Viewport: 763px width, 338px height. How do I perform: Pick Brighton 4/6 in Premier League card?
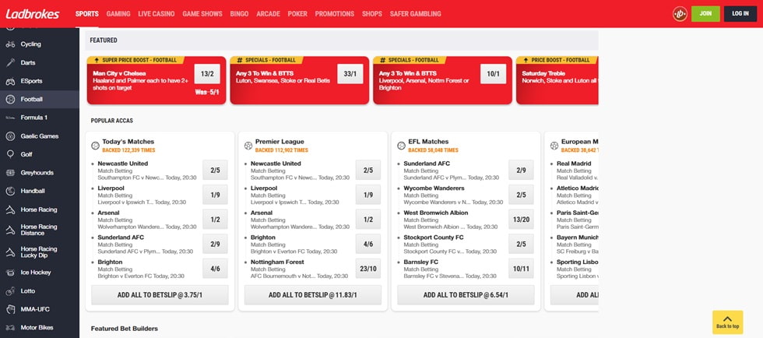[367, 244]
